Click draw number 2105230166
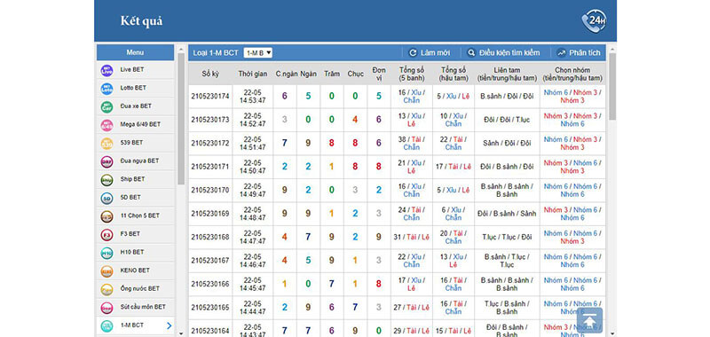The image size is (710, 337). pyautogui.click(x=210, y=285)
